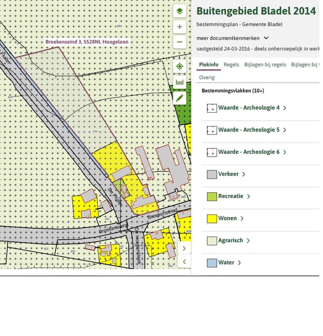Viewport: 323px width, 336px height.
Task: Select the pencil draw tool
Action: [x=179, y=98]
